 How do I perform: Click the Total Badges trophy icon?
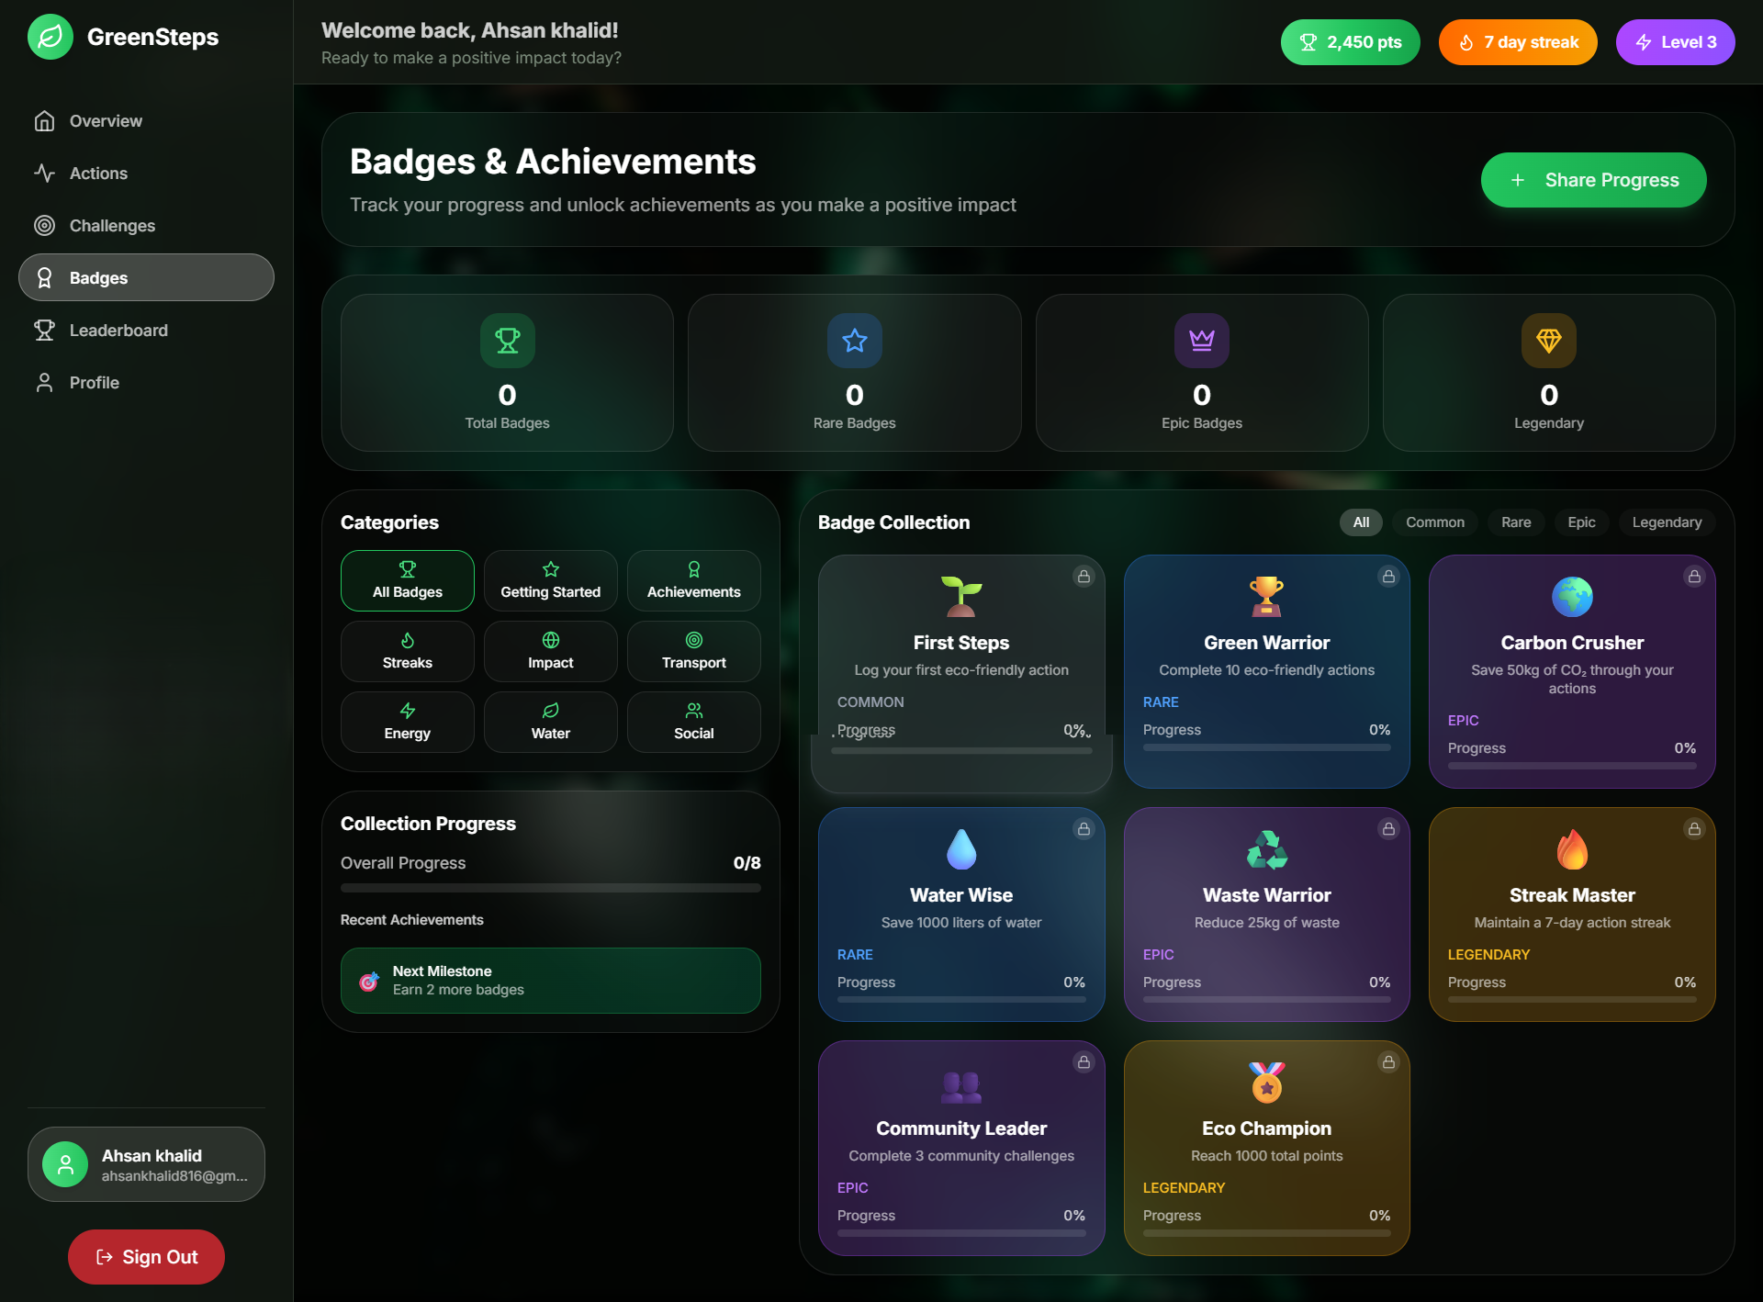coord(507,341)
